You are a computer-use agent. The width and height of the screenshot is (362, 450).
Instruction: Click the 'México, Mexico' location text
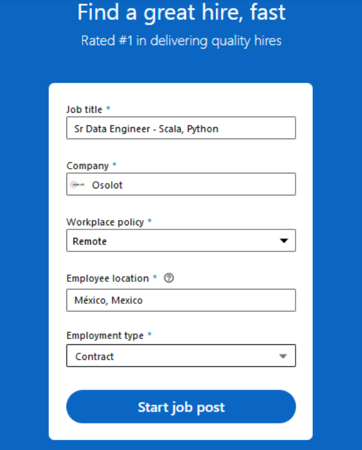pyautogui.click(x=108, y=300)
